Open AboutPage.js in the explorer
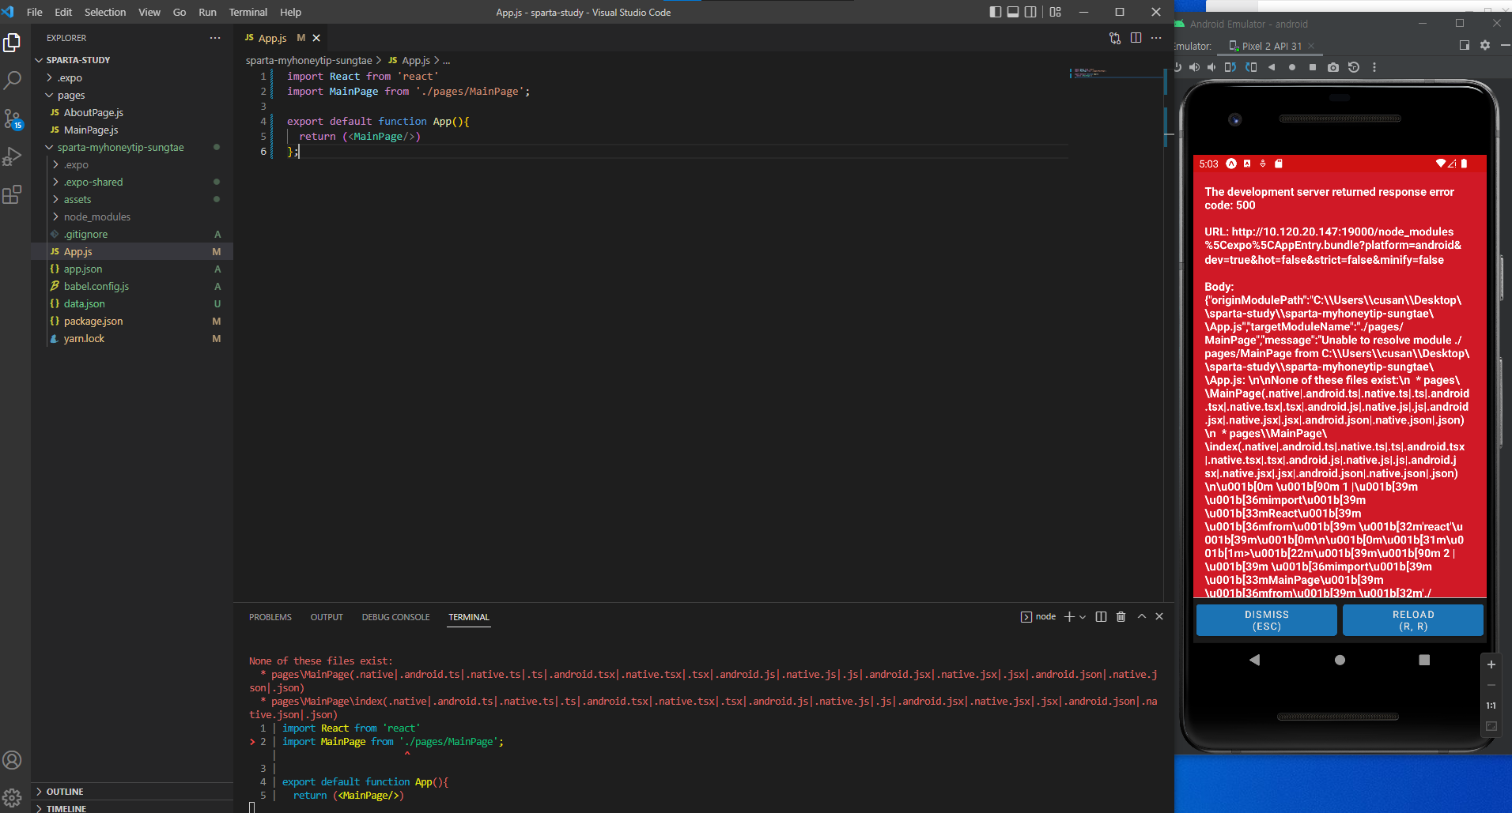Image resolution: width=1512 pixels, height=813 pixels. point(93,112)
